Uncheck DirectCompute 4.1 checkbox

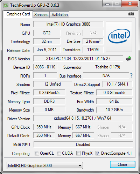(98, 153)
